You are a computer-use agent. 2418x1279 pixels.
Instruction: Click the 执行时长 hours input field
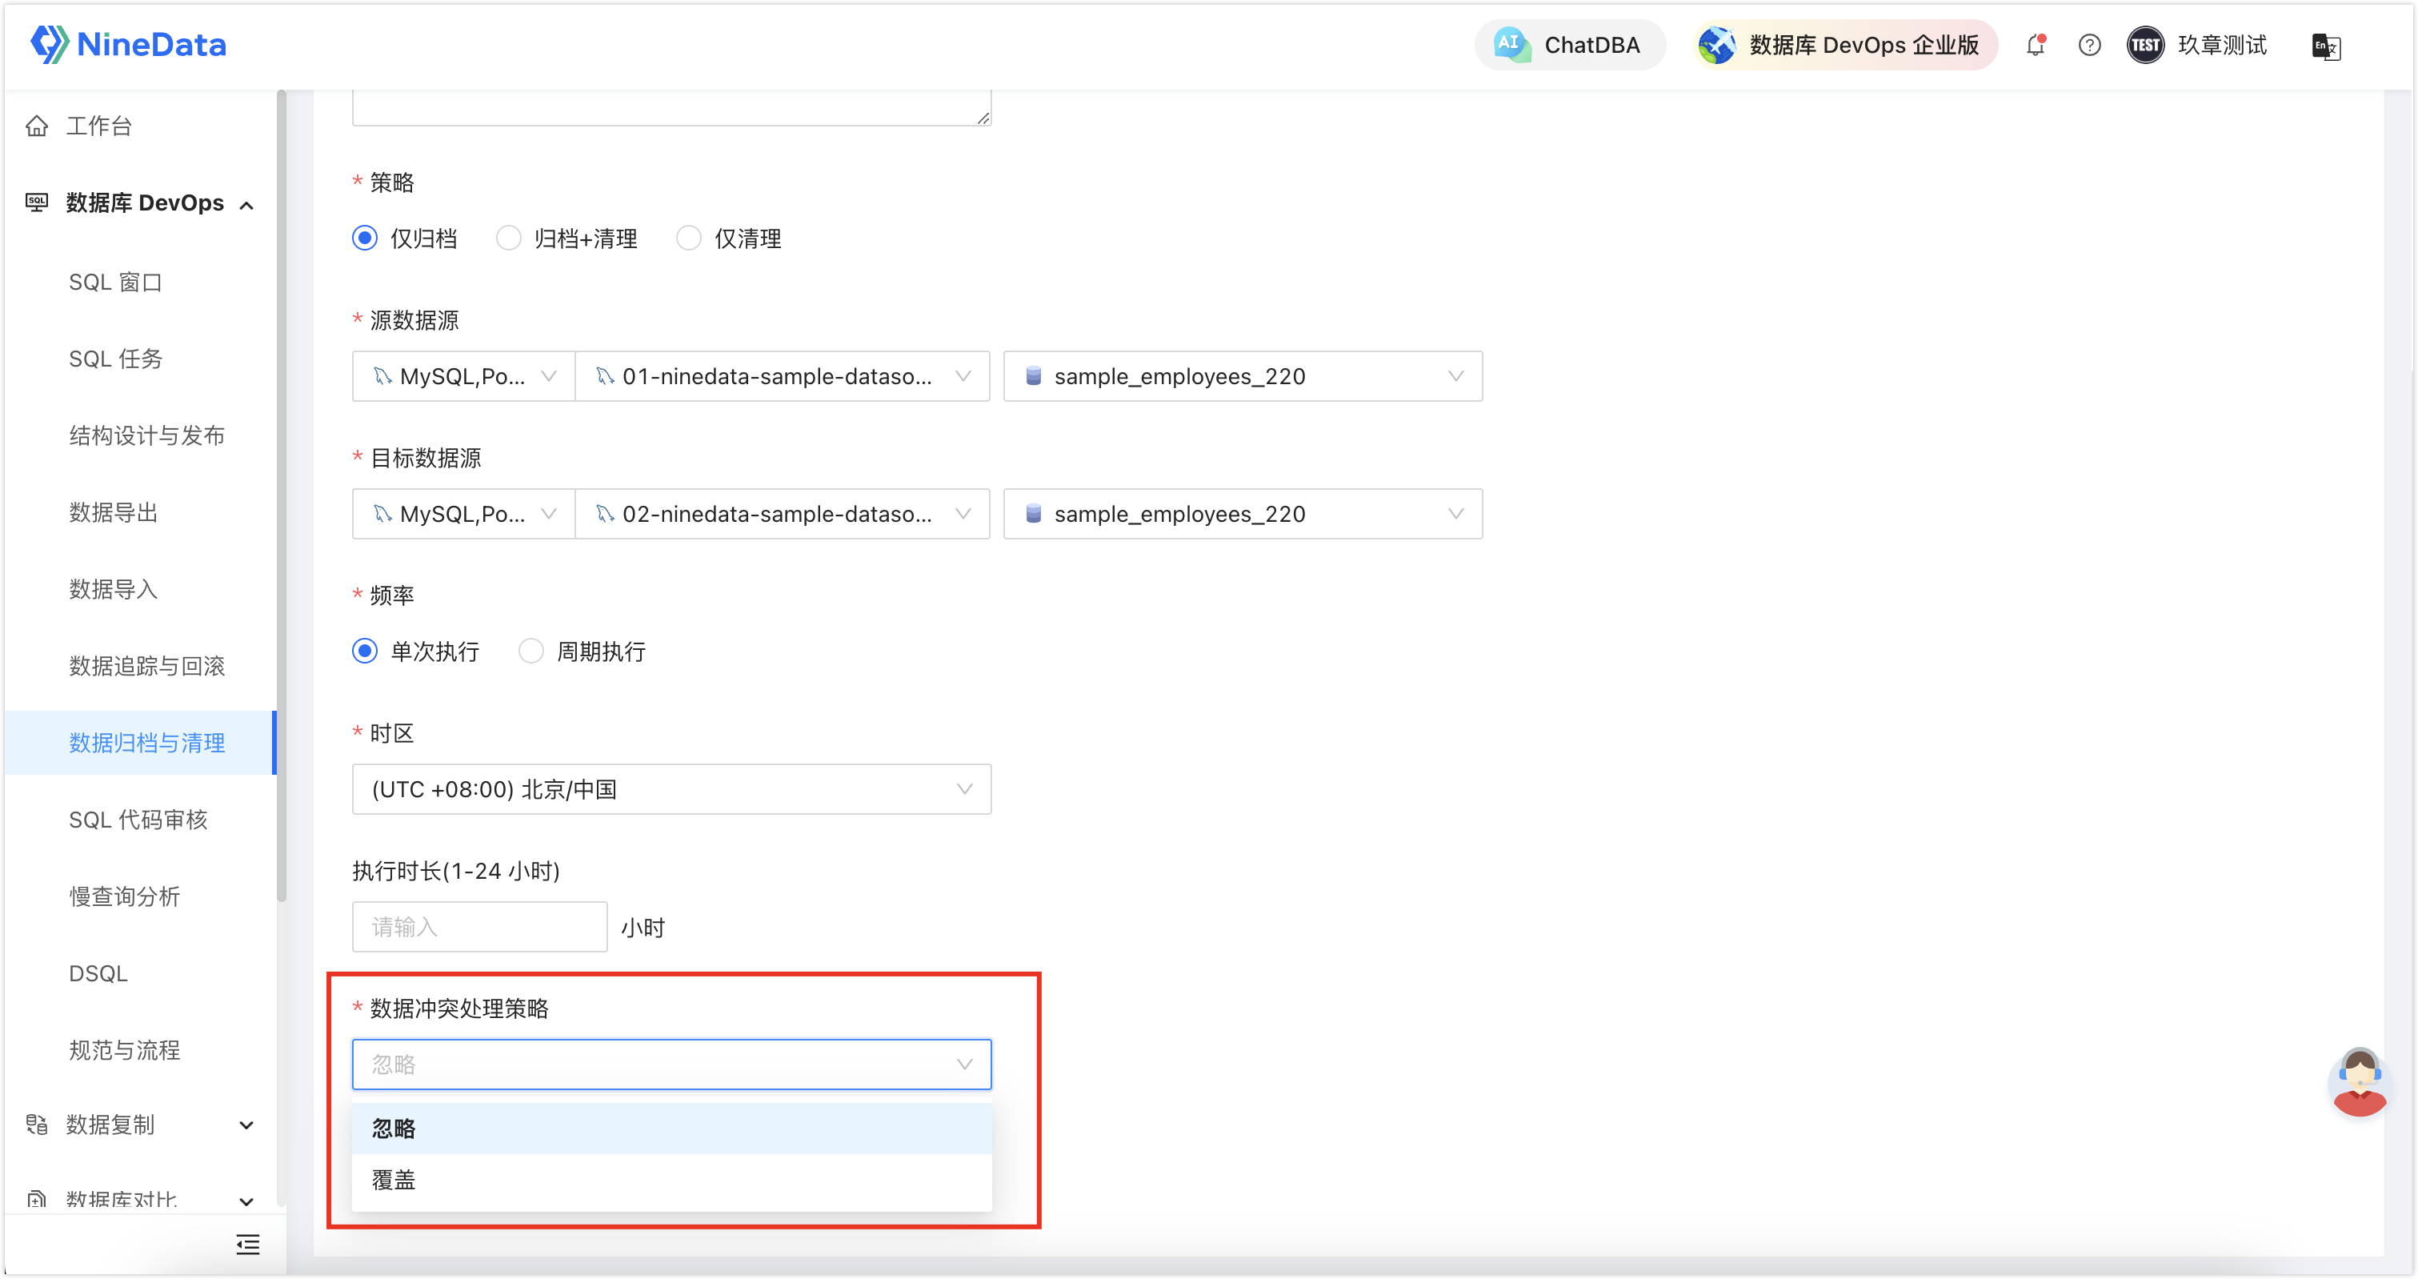(479, 927)
